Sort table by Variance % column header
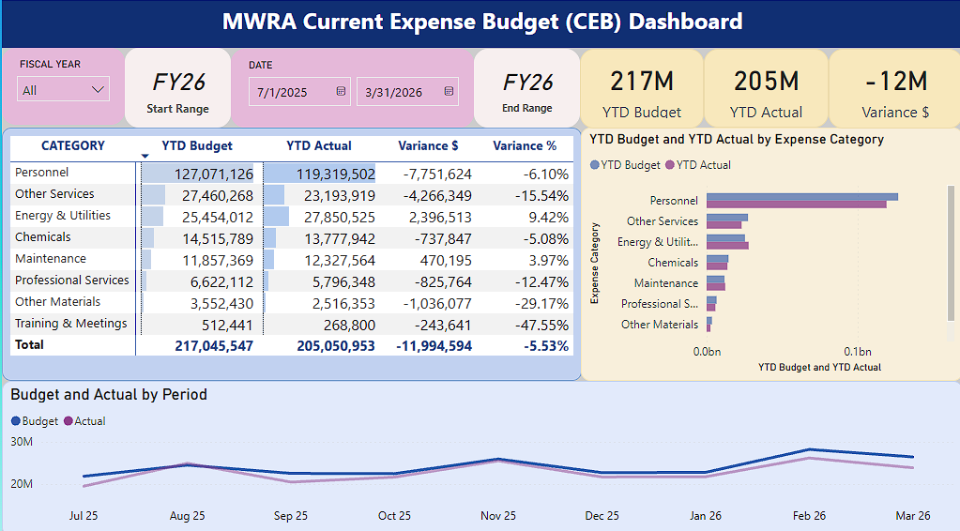Viewport: 960px width, 531px height. coord(525,145)
